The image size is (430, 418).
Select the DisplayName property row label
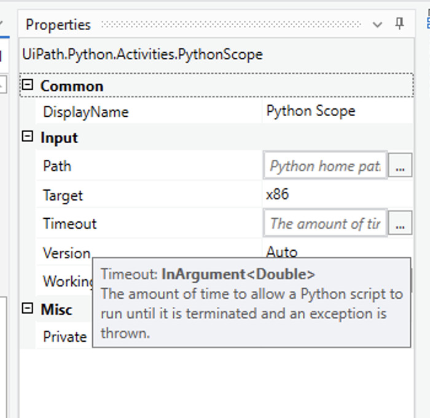(85, 112)
